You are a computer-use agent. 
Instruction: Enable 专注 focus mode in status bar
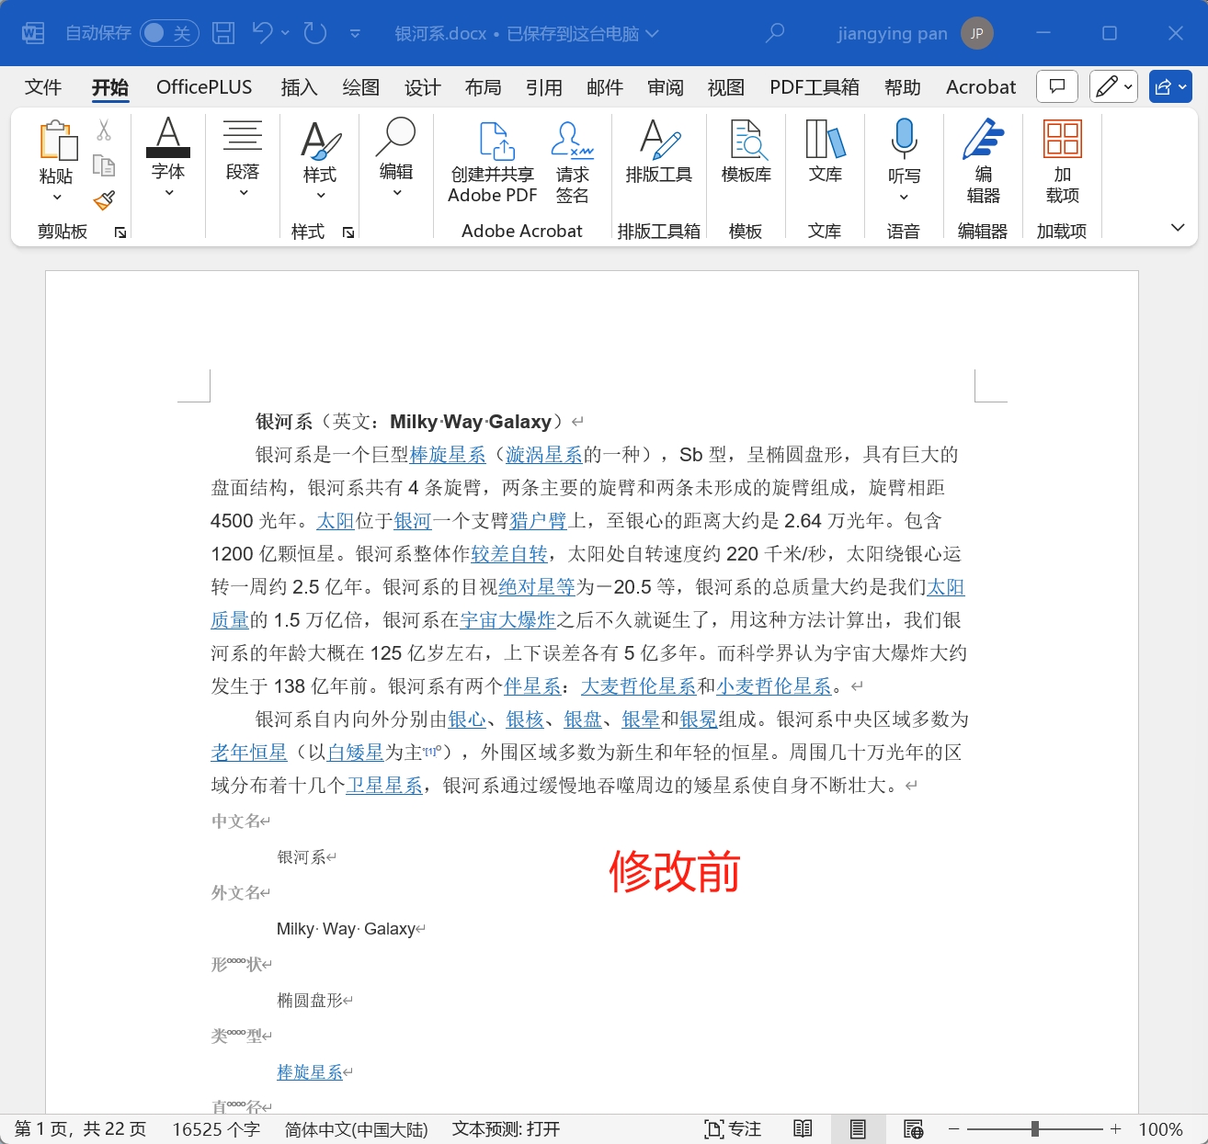[x=733, y=1128]
